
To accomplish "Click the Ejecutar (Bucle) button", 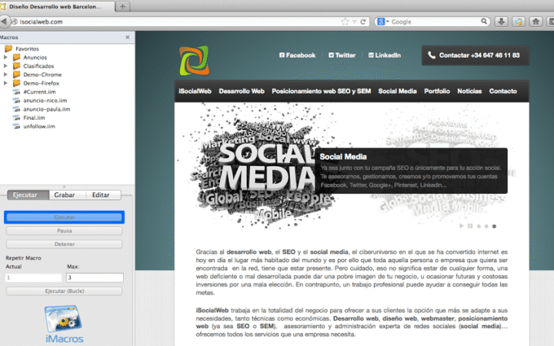I will pyautogui.click(x=65, y=291).
